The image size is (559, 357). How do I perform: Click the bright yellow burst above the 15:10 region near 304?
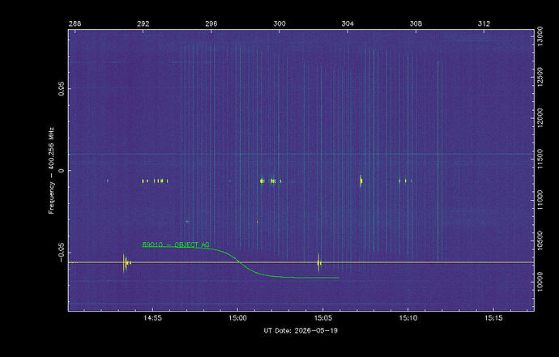(361, 181)
